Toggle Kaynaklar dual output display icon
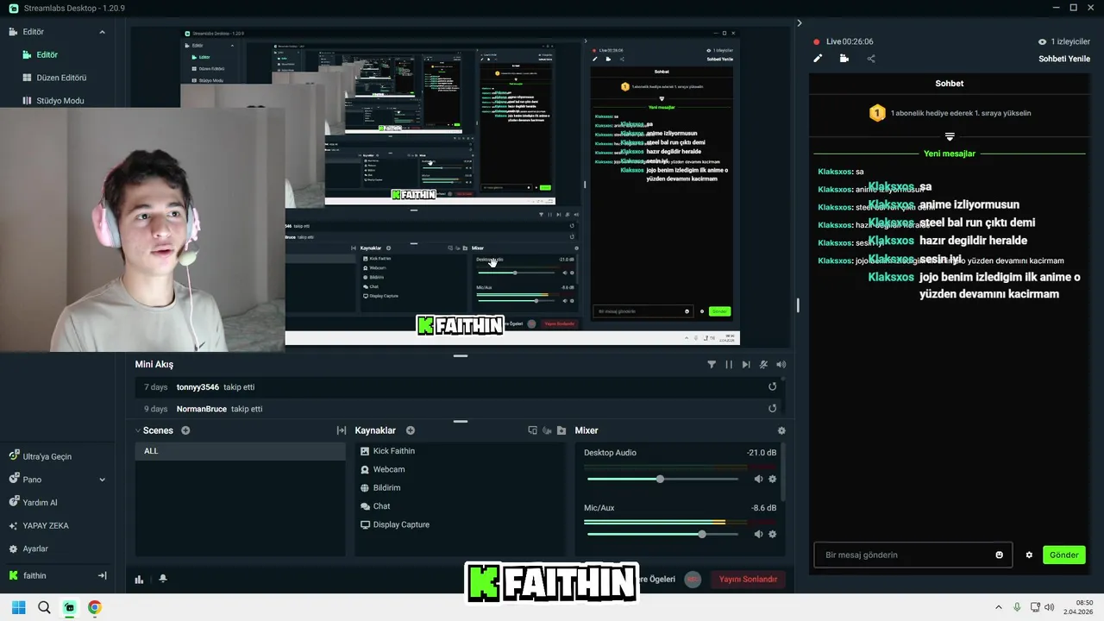 pyautogui.click(x=532, y=430)
